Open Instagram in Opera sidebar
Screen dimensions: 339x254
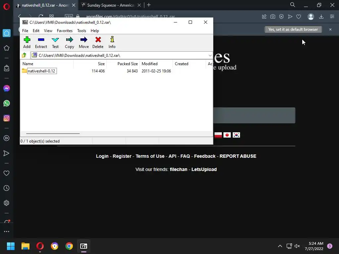coord(7,118)
